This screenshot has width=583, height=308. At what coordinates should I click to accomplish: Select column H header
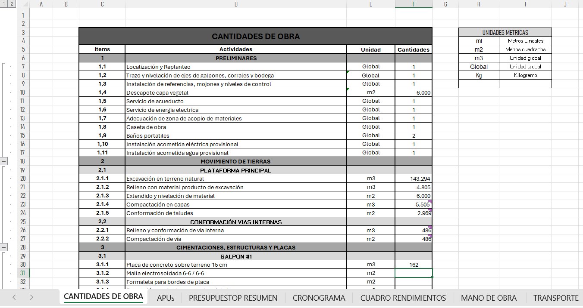point(479,4)
